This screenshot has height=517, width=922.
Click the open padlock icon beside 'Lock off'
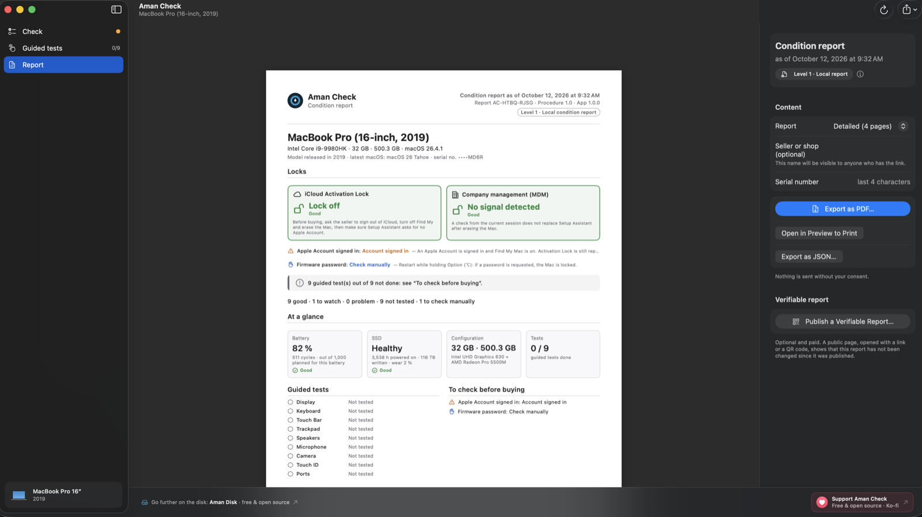298,208
